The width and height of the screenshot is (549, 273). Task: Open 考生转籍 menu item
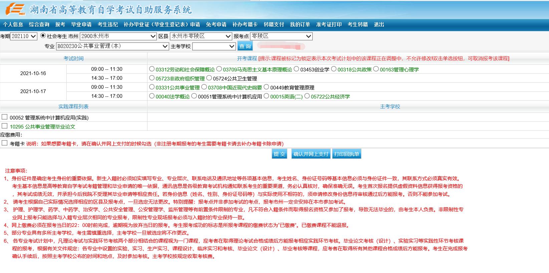[358, 24]
